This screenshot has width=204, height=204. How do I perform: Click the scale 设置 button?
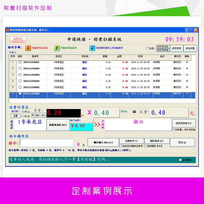[16, 116]
